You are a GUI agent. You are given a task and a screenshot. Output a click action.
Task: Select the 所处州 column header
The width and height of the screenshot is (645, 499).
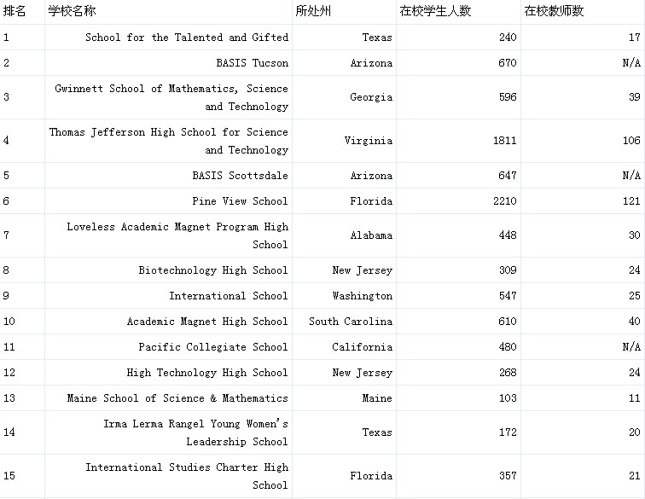[313, 11]
